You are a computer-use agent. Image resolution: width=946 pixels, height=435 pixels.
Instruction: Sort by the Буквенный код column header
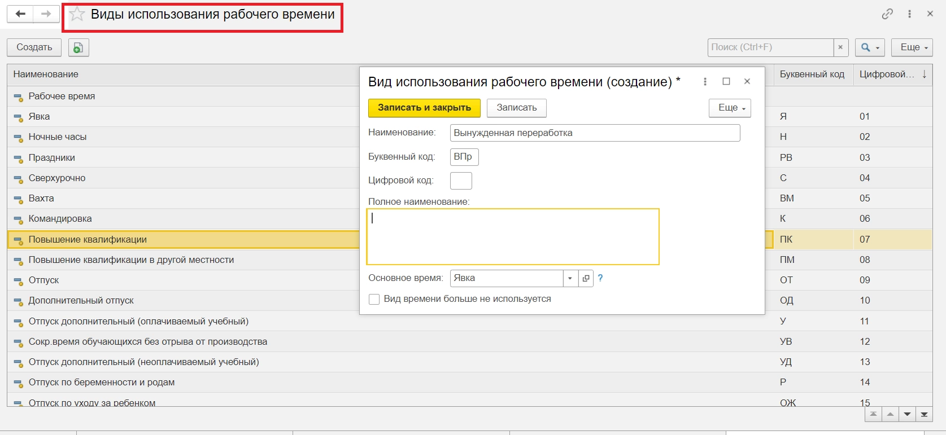pos(812,74)
